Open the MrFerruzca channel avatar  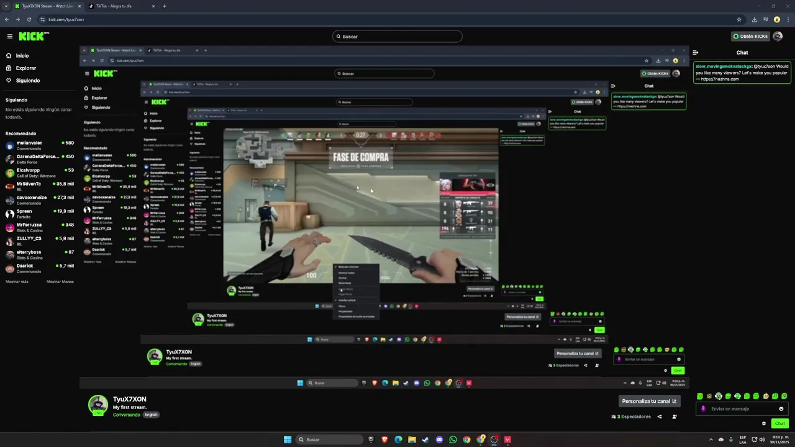point(10,227)
